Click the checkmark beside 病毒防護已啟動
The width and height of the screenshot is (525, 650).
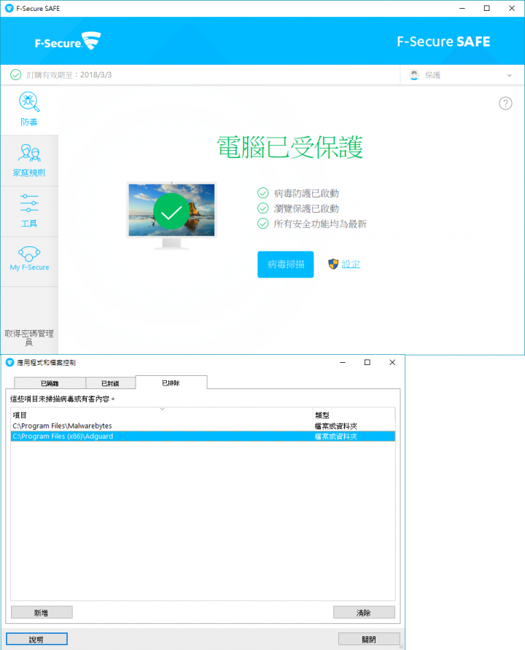coord(263,193)
